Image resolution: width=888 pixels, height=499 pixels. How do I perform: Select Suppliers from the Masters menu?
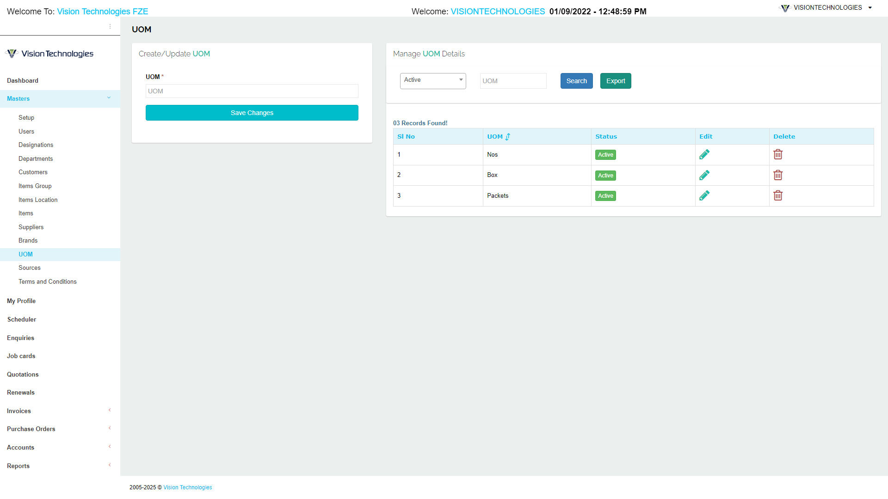point(31,227)
